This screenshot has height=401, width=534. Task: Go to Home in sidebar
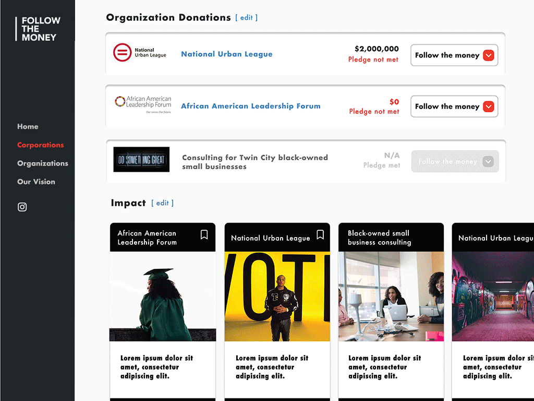coord(28,126)
